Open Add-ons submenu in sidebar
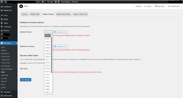183x98 pixels. coord(4,81)
